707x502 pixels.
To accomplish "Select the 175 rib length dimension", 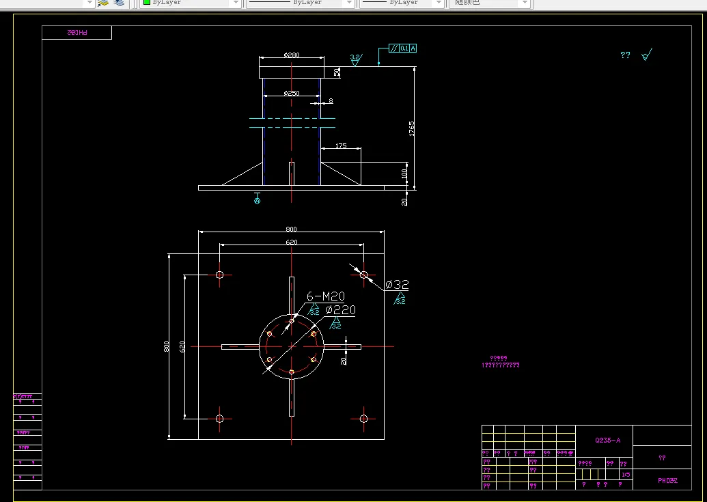I will (x=341, y=145).
